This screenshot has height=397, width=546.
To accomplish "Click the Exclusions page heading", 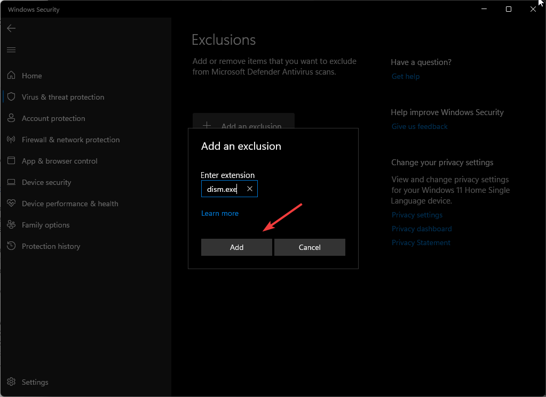I will (x=224, y=40).
